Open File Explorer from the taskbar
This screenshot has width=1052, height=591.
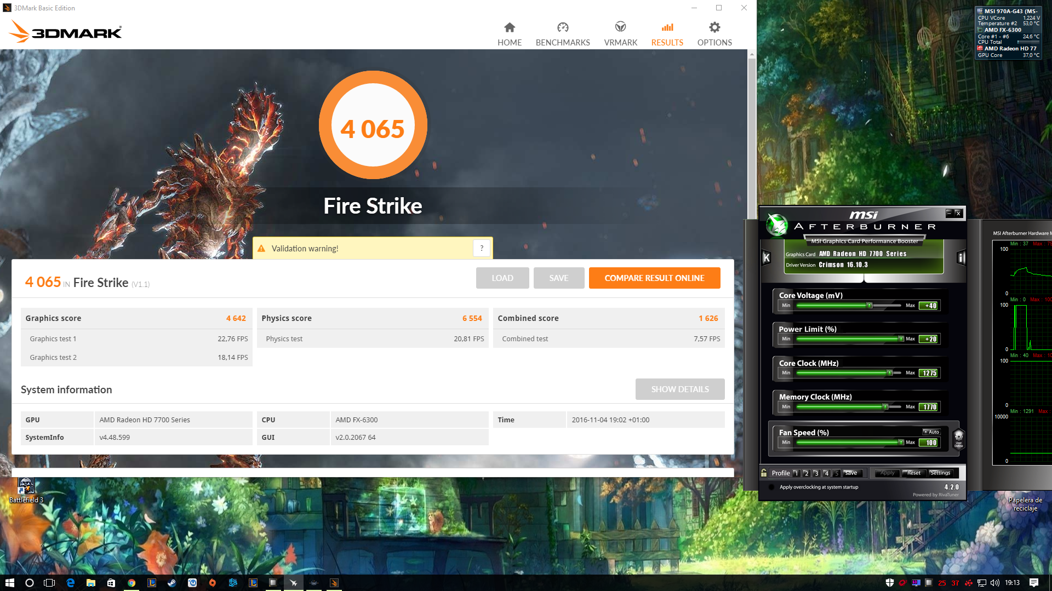[90, 583]
